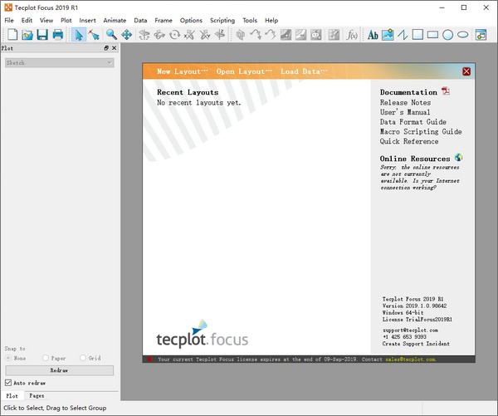
Task: Open the Macro Scripting Guide link
Action: coord(421,131)
